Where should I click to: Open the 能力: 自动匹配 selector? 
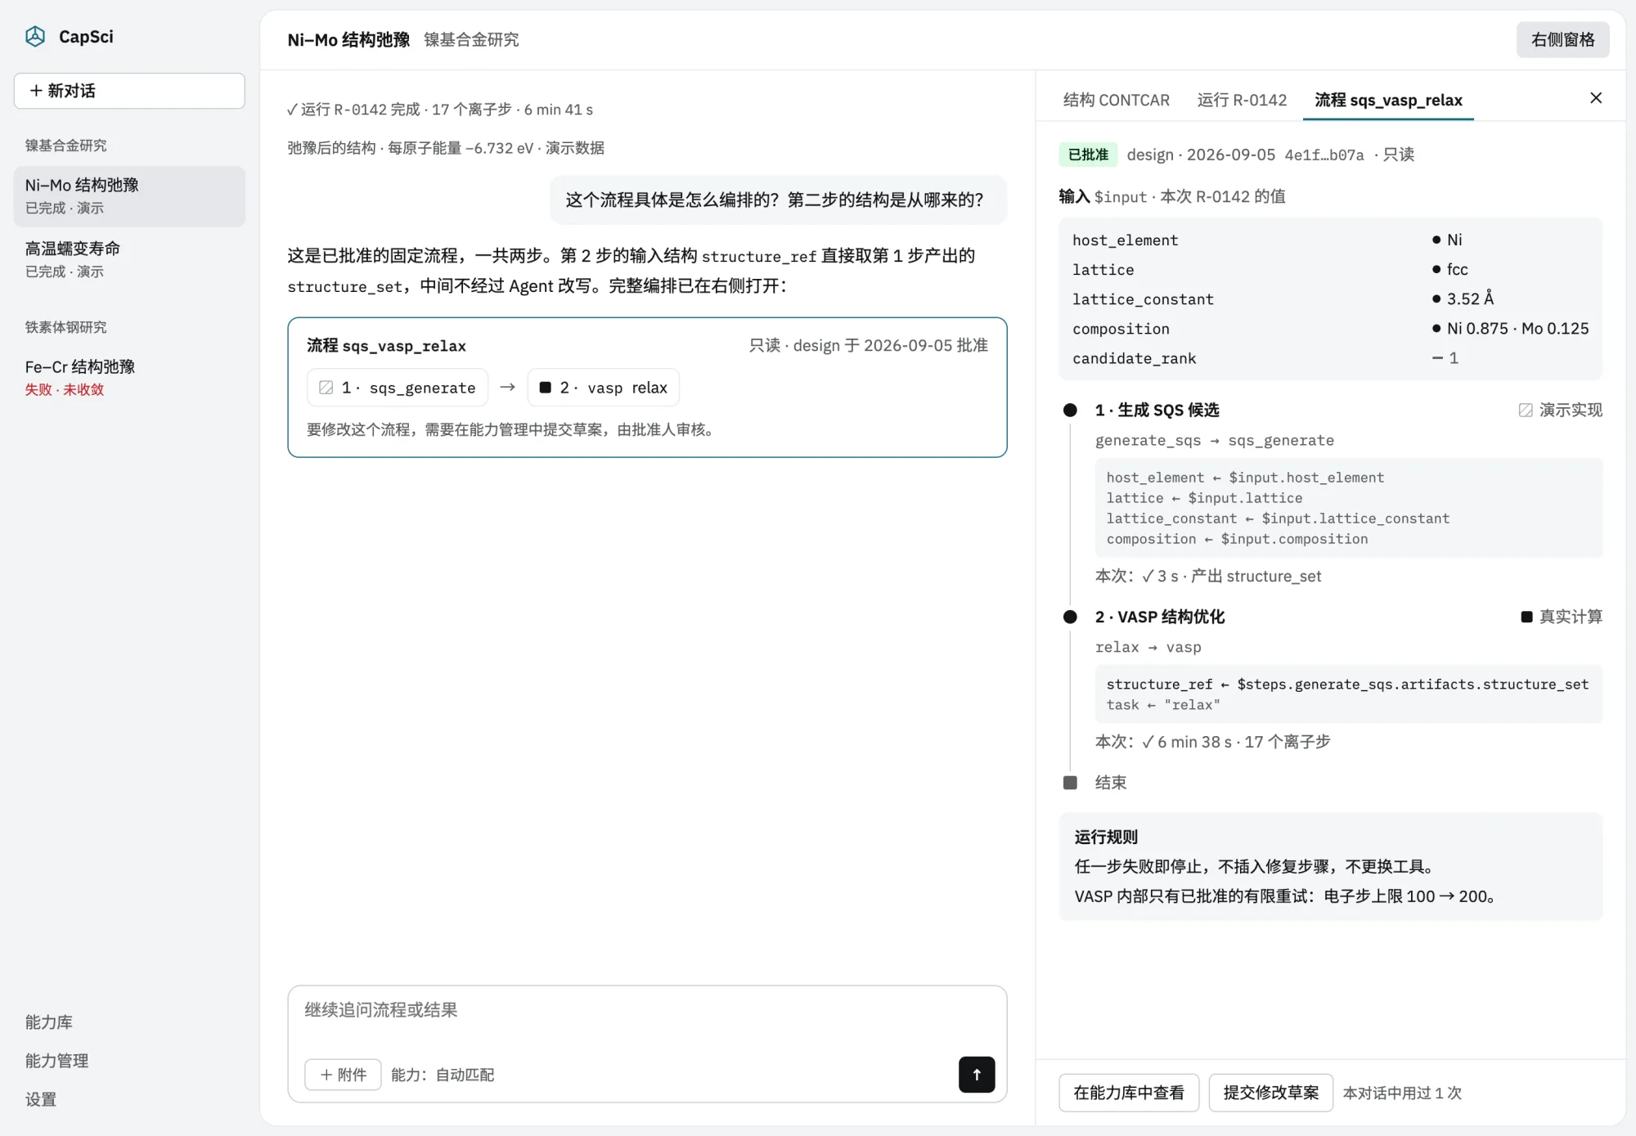pyautogui.click(x=443, y=1075)
